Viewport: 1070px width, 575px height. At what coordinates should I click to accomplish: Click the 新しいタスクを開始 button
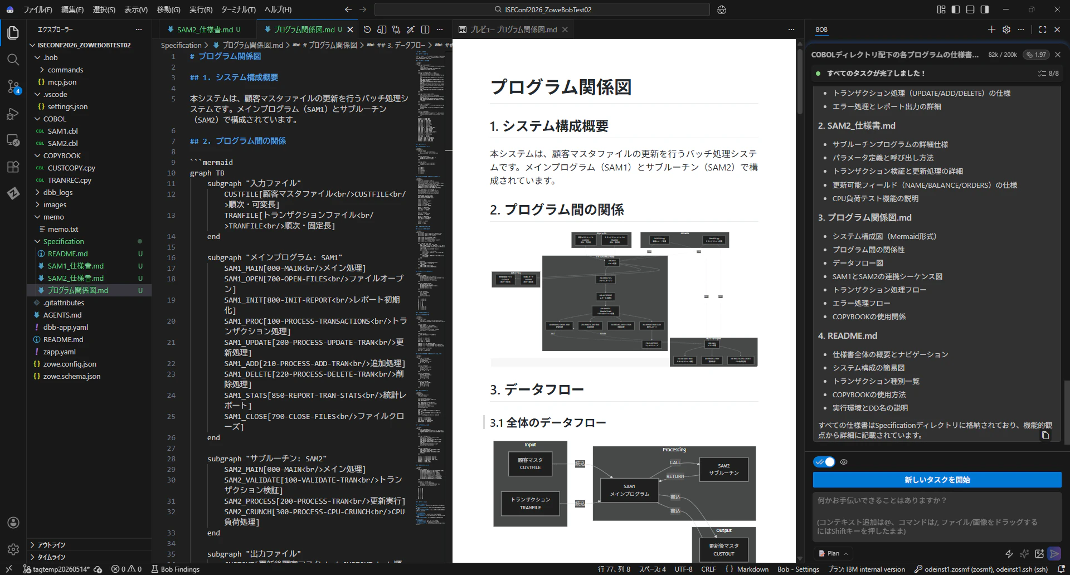click(x=937, y=480)
